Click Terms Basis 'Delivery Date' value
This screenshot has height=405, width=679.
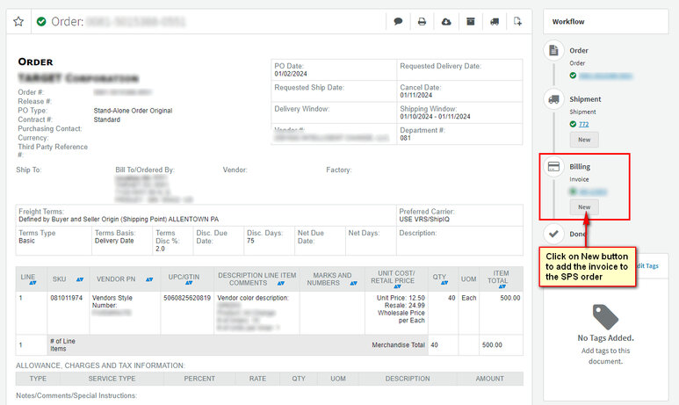[x=114, y=241]
